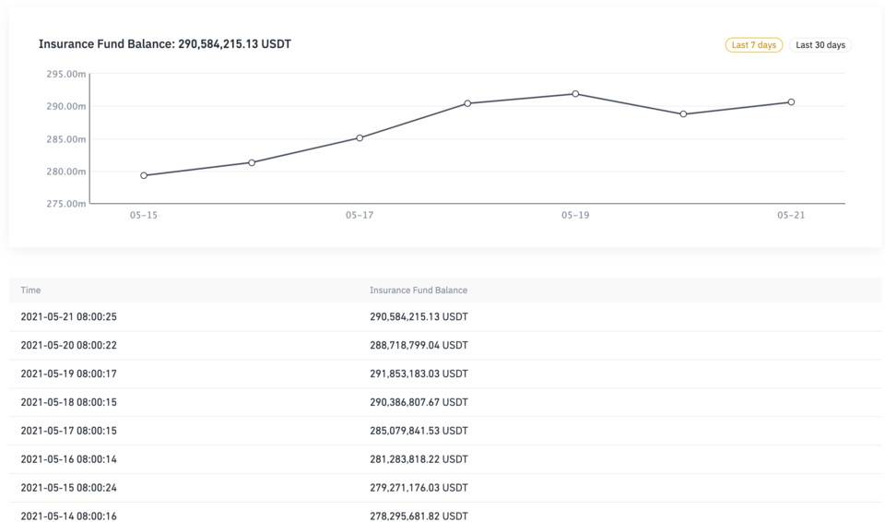This screenshot has width=885, height=522.
Task: Click the 291,853,183.03 USDT balance value
Action: tap(419, 374)
